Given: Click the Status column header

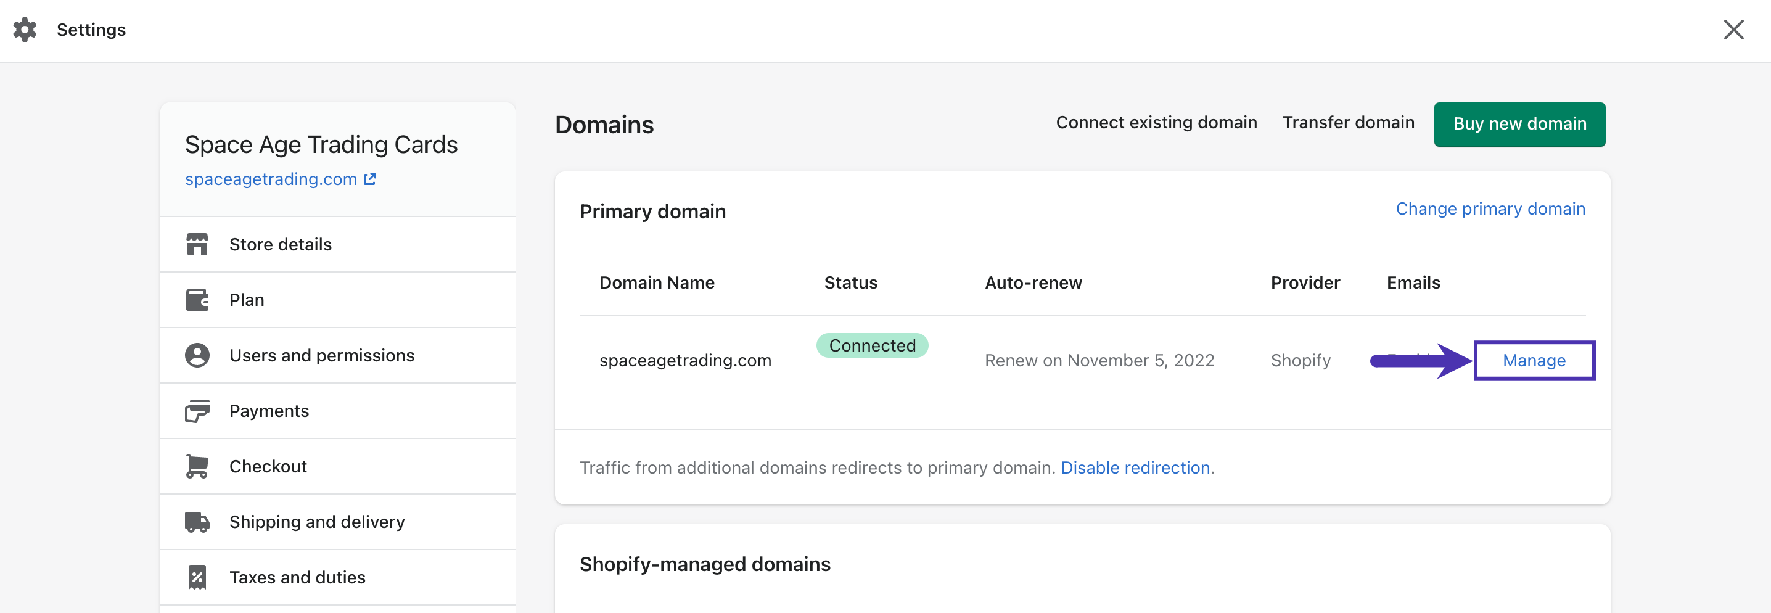Looking at the screenshot, I should [x=850, y=282].
